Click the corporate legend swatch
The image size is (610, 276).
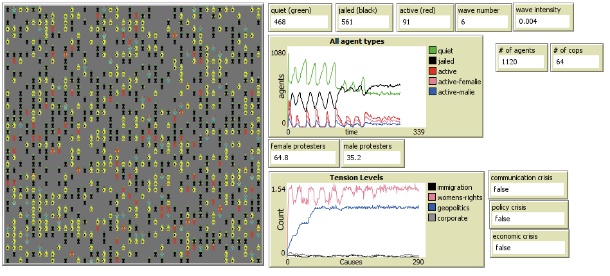[x=432, y=218]
